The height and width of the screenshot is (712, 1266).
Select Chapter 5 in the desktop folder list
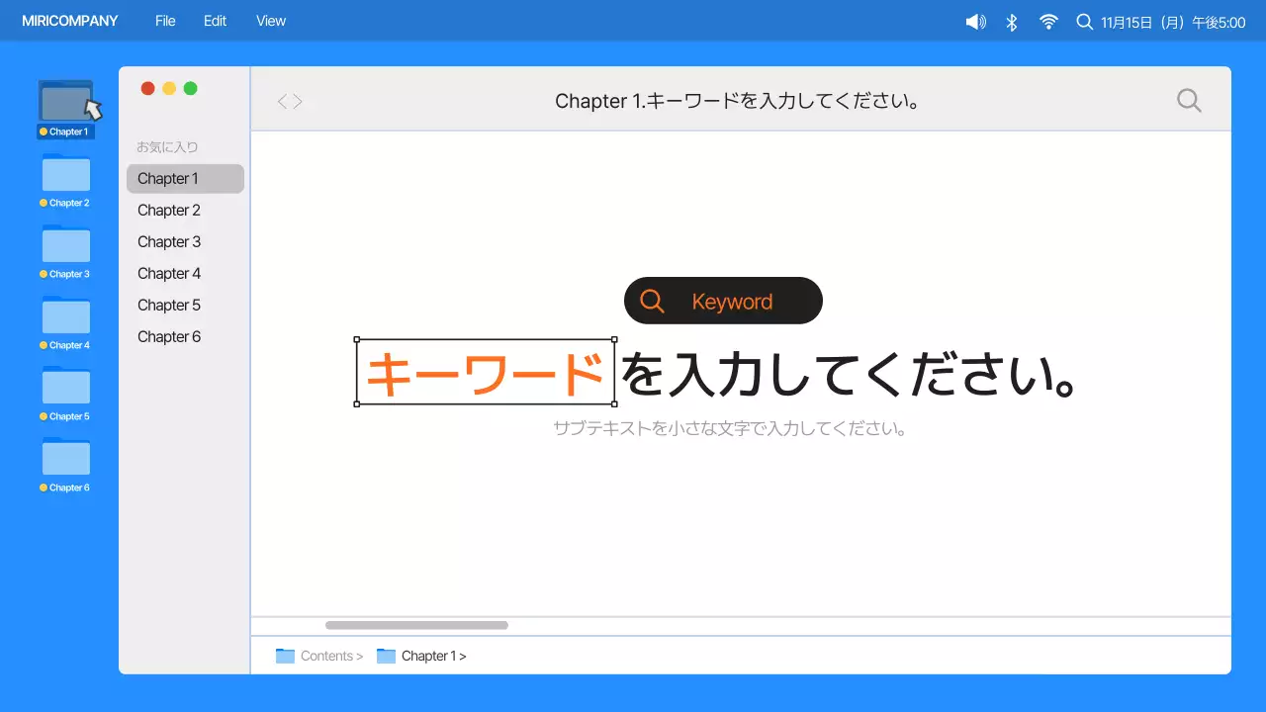coord(65,388)
